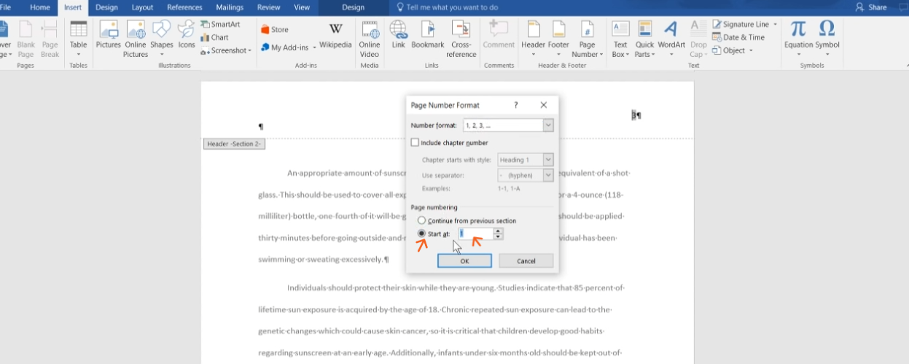909x364 pixels.
Task: Insert a Chart
Action: (214, 37)
